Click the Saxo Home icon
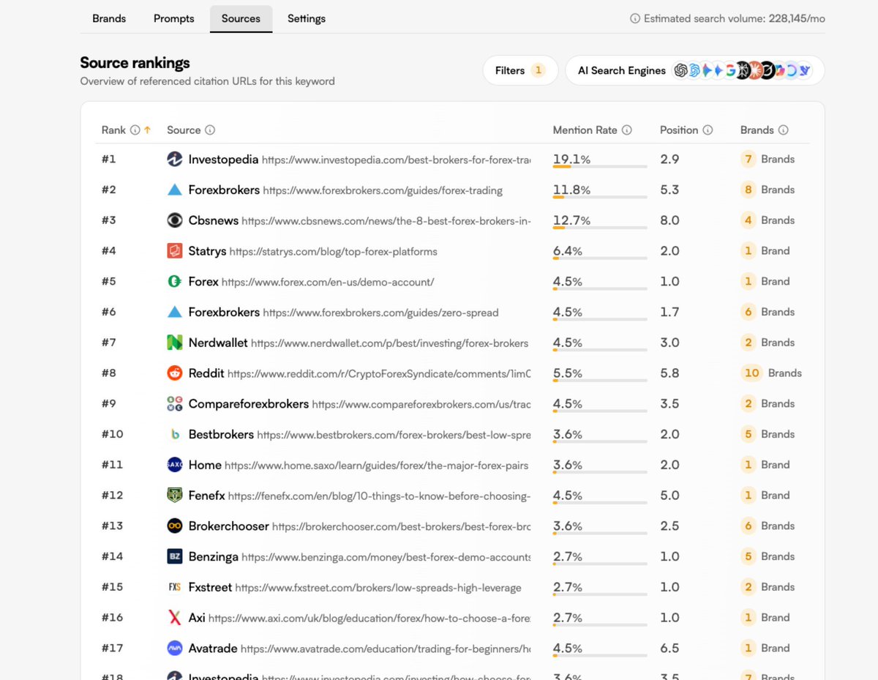Viewport: 878px width, 680px height. tap(174, 465)
